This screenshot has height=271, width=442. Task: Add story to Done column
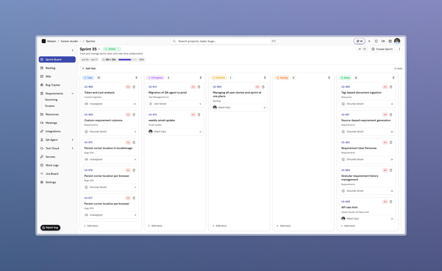click(348, 226)
